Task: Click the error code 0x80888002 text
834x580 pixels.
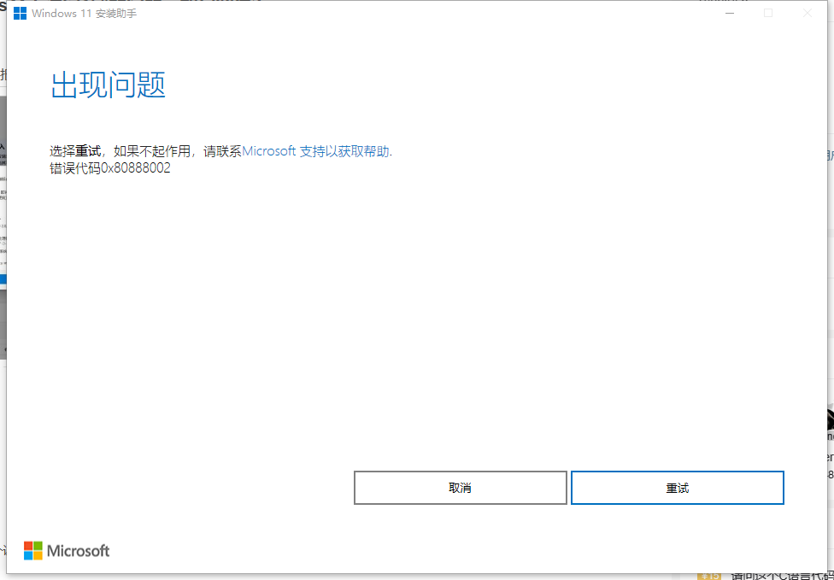Action: [136, 168]
